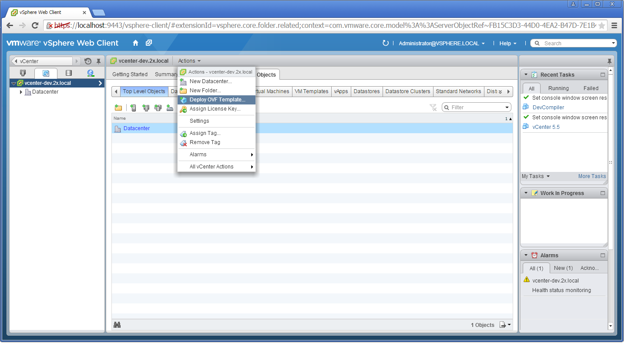The width and height of the screenshot is (625, 343).
Task: Show more related object tabs chevron
Action: (500, 91)
